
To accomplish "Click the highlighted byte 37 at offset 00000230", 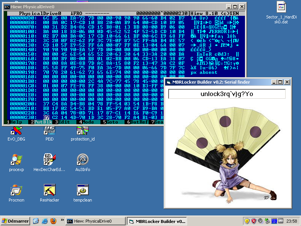I will click(46, 118).
